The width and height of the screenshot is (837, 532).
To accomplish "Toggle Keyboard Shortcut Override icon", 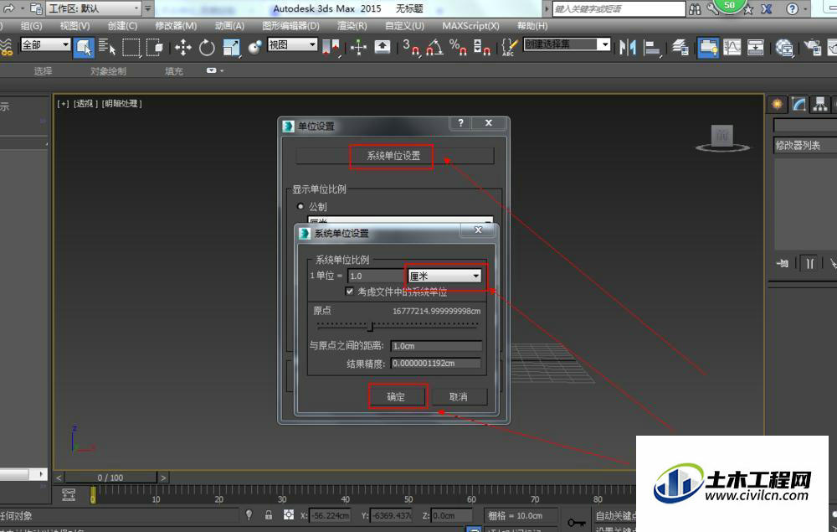I will coord(383,48).
